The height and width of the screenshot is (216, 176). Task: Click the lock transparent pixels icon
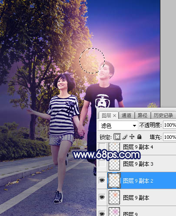click(117, 137)
